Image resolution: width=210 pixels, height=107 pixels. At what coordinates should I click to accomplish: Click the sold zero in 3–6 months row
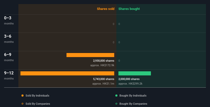point(114,43)
